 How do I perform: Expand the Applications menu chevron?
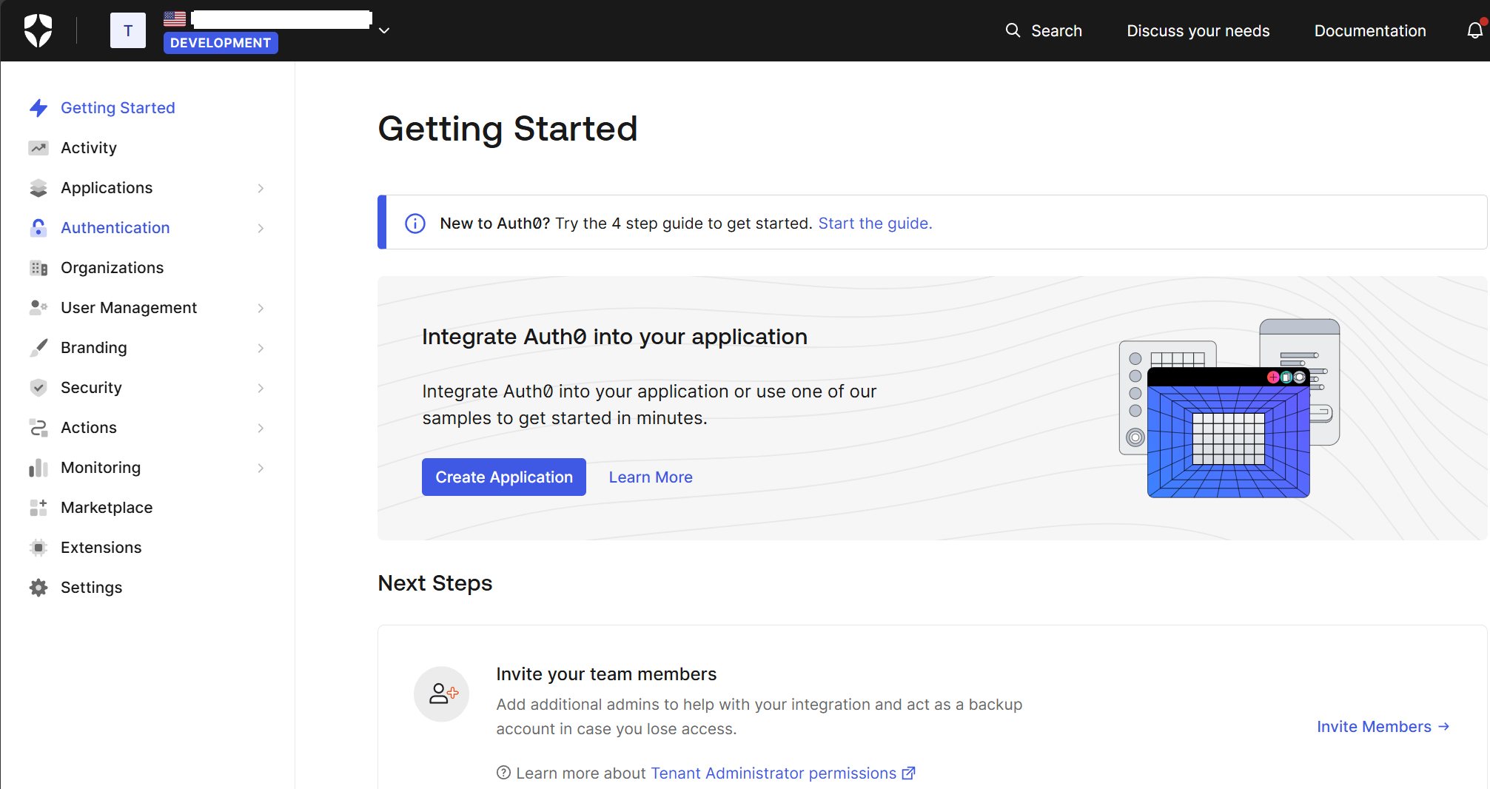[261, 188]
